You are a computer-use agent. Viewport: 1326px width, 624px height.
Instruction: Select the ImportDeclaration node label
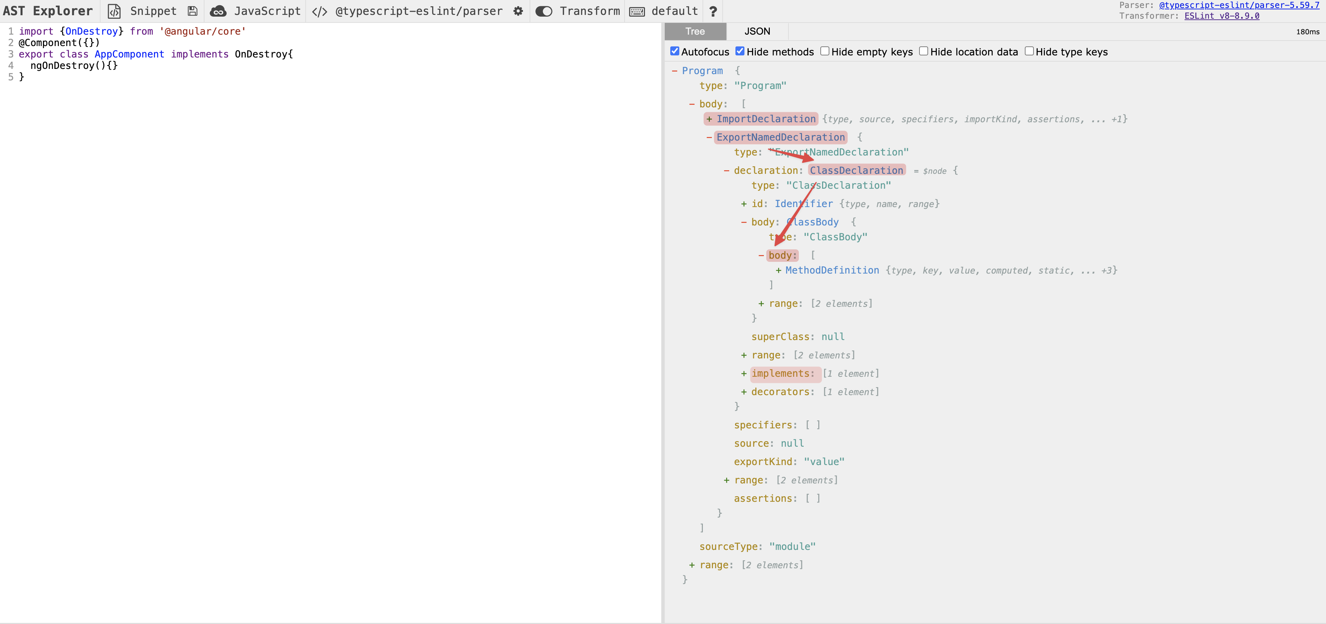(766, 119)
